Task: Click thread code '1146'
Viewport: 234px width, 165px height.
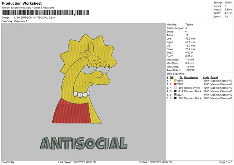Action: tap(206, 84)
